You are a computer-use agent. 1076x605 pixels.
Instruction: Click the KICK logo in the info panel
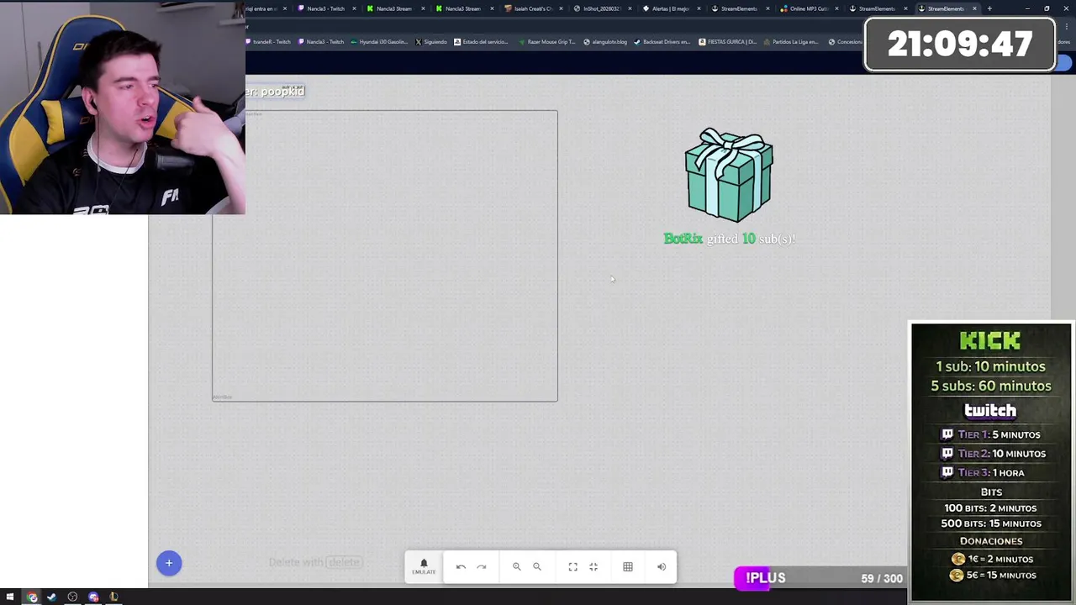click(x=990, y=340)
